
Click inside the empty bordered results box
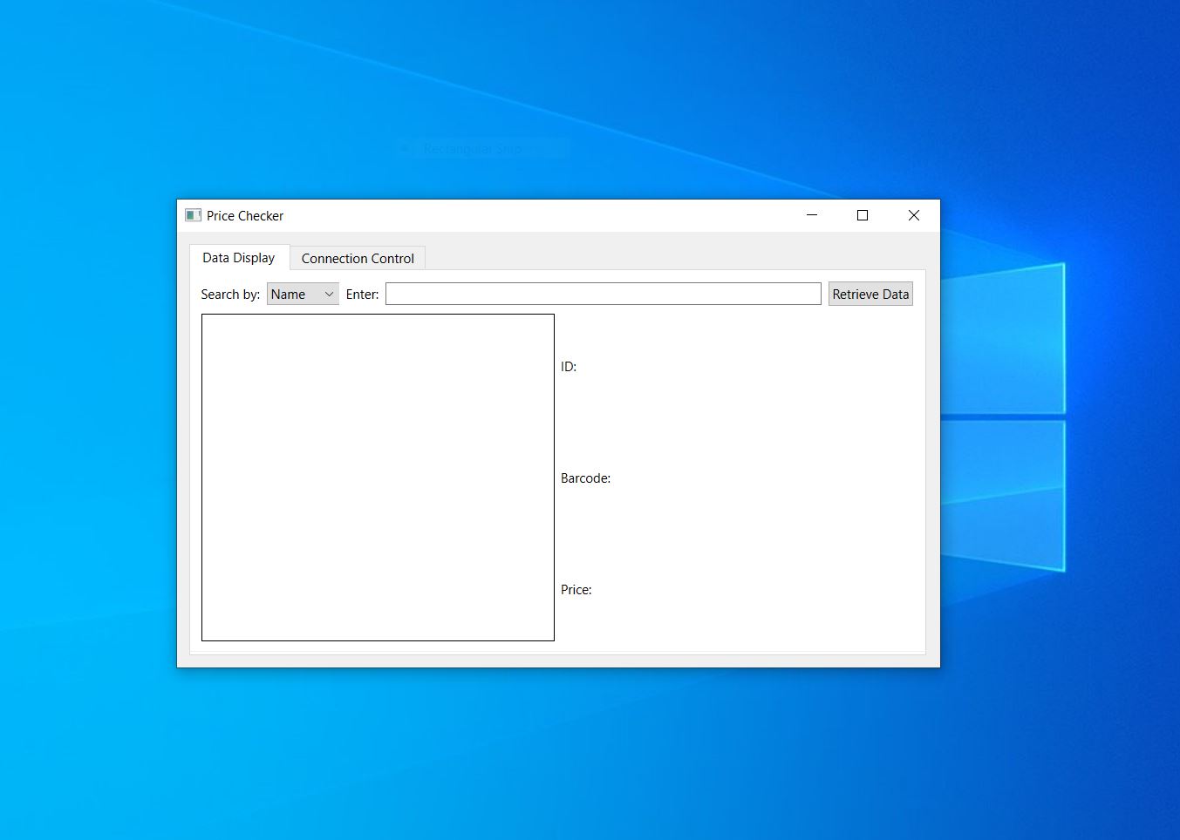(378, 477)
